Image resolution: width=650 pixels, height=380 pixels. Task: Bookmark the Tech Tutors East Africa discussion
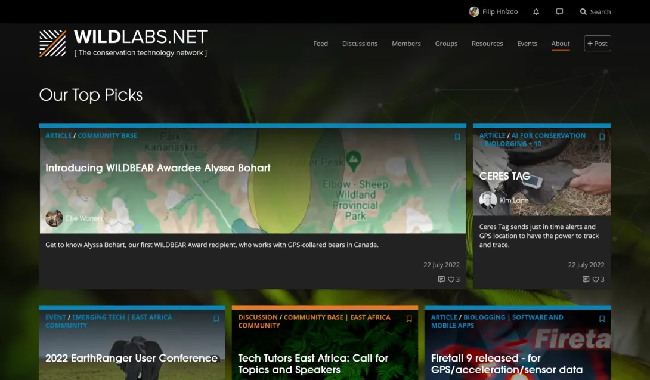click(409, 319)
